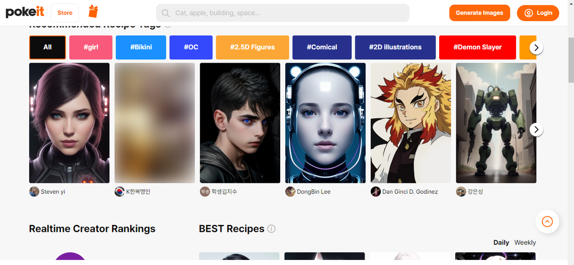Open Dan Ginci D. Godinez's avatar

pos(375,192)
